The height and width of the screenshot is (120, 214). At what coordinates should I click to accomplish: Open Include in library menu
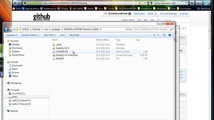(30, 35)
